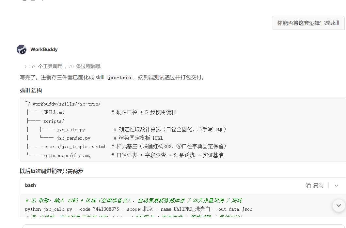Click the bash language label
Image resolution: width=346 pixels, height=228 pixels.
coord(30,185)
